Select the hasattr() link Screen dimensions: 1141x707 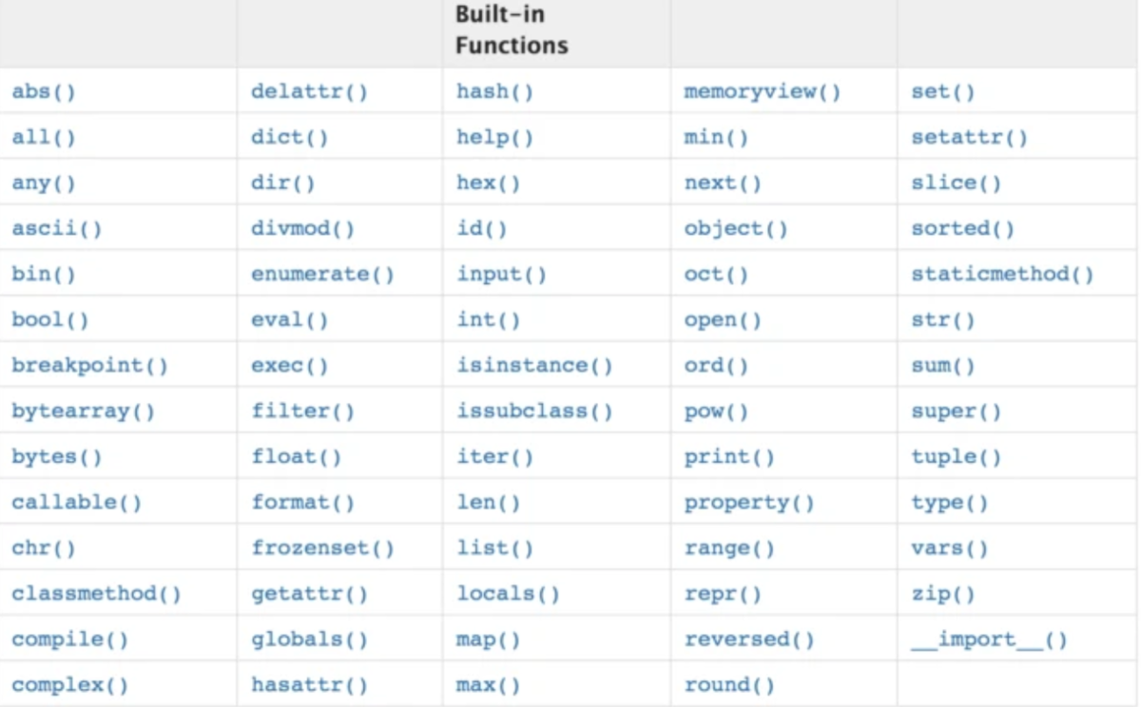click(309, 685)
